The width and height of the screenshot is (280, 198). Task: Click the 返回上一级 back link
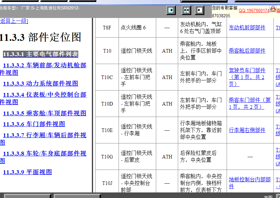pos(14,21)
